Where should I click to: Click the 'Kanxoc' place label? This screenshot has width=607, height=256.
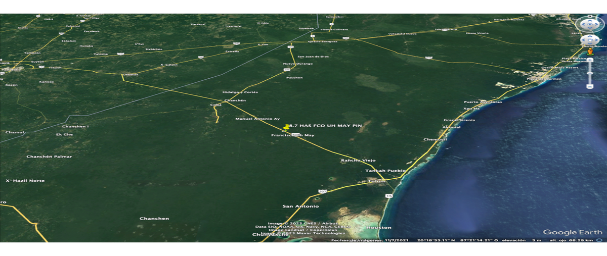46,81
